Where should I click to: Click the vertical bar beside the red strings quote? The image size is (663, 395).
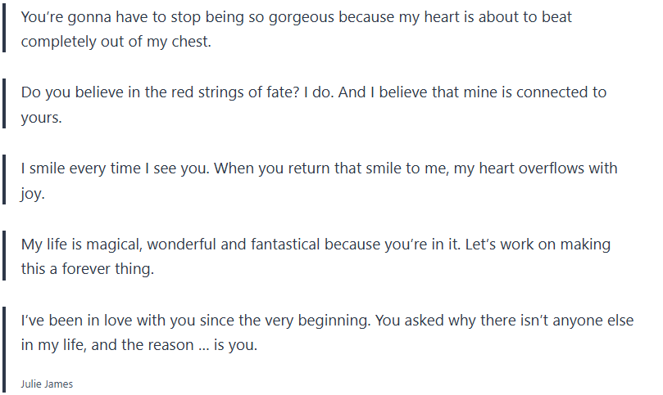tap(4, 105)
